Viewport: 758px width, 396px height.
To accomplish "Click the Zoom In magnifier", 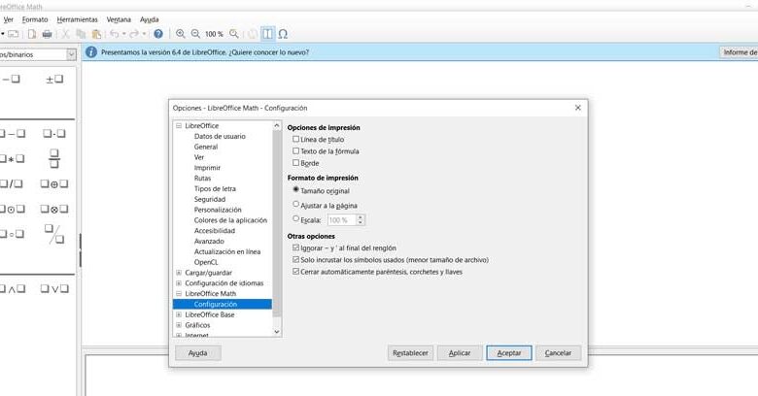I will tap(181, 34).
